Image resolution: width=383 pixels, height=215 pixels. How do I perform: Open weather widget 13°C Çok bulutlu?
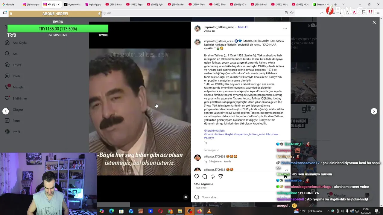(308, 211)
